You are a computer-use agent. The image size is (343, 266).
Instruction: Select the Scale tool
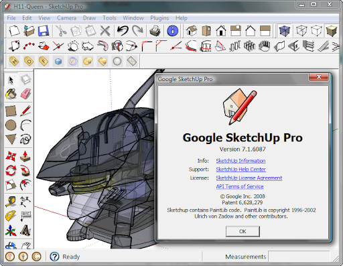point(11,185)
